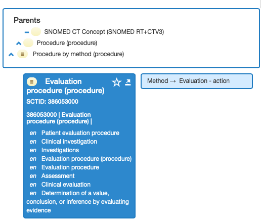Screen dimensions: 261x221
Task: Click the Patient evaluation procedure synonym
Action: click(x=80, y=133)
